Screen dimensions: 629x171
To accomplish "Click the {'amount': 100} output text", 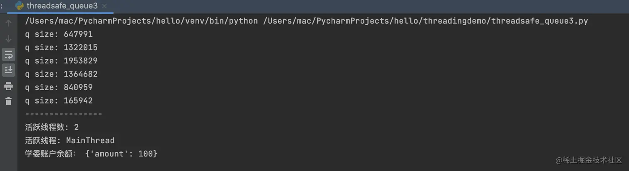I will (x=121, y=154).
